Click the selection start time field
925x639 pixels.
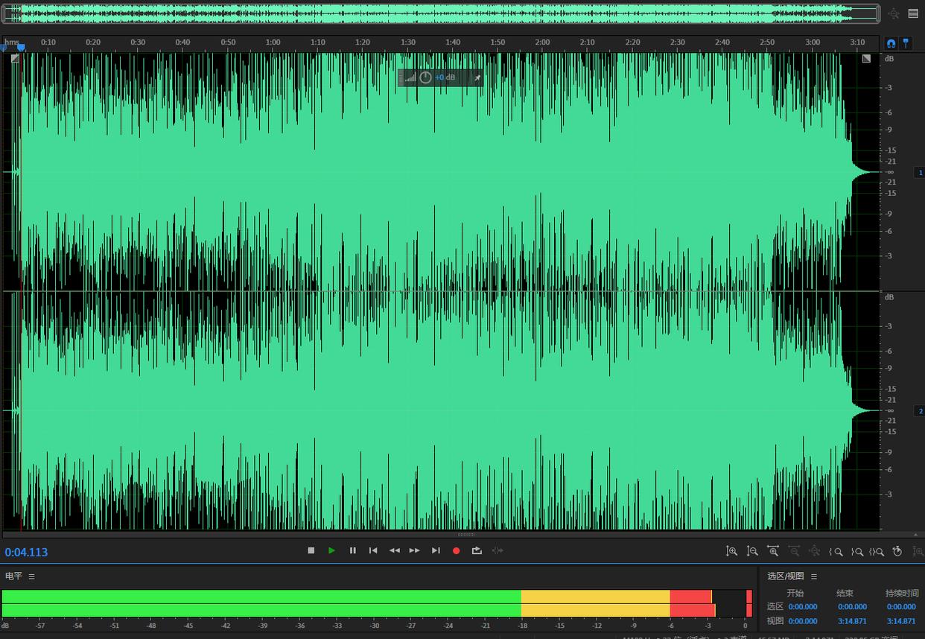tap(802, 607)
